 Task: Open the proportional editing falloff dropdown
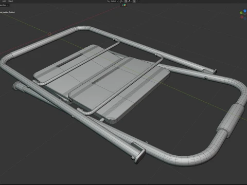tap(138, 1)
